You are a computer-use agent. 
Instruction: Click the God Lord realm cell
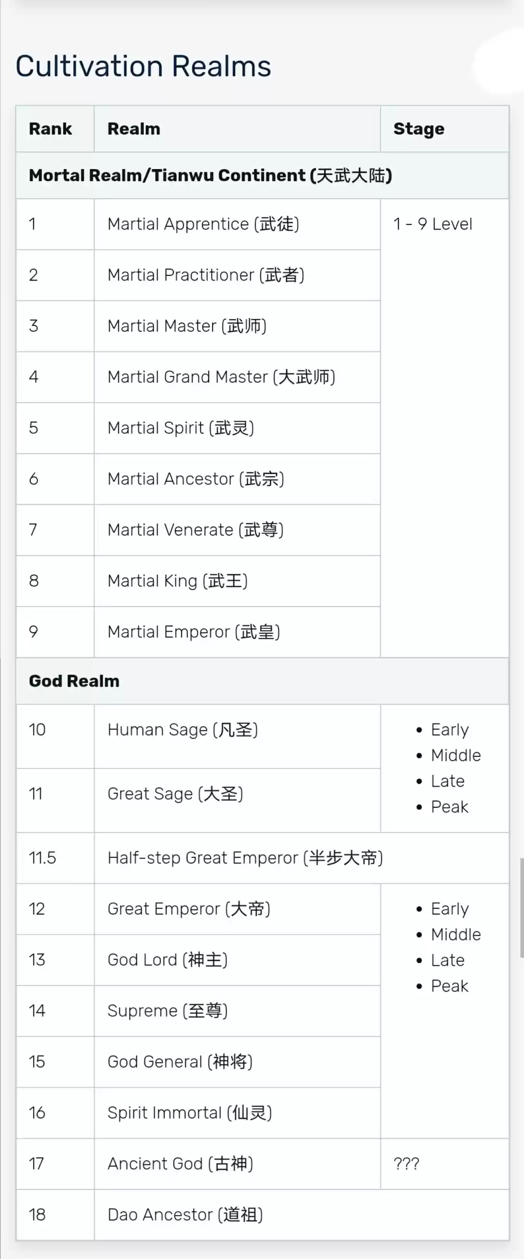coord(167,959)
